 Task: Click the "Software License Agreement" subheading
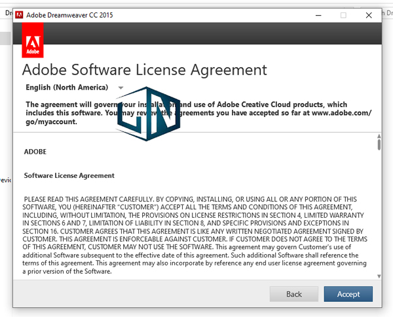(x=69, y=176)
